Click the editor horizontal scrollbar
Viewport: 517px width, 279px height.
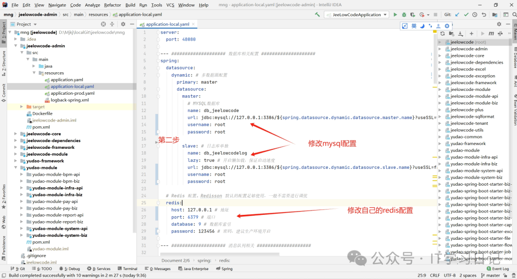[220, 254]
